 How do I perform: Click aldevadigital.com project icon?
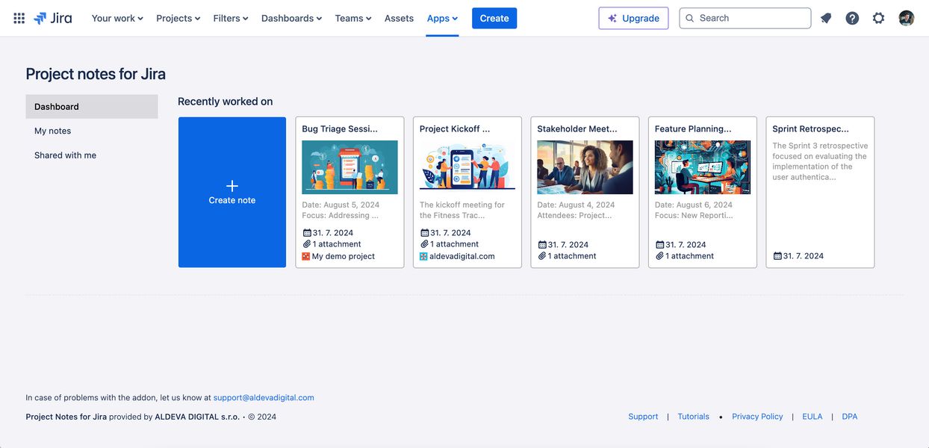click(x=423, y=256)
